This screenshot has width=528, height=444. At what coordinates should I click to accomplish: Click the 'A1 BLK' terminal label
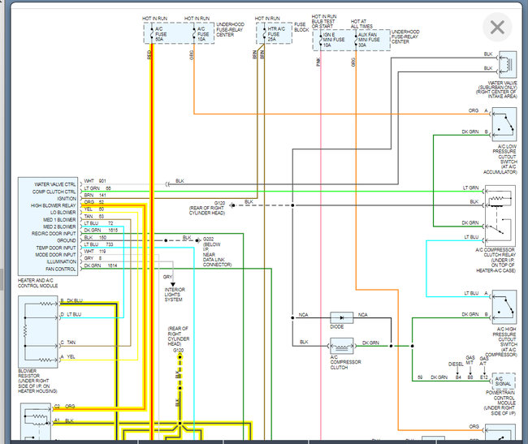tap(64, 420)
